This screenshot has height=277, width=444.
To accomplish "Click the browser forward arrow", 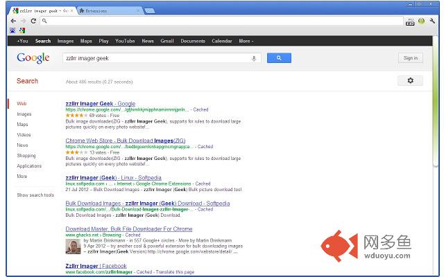I will [23, 21].
